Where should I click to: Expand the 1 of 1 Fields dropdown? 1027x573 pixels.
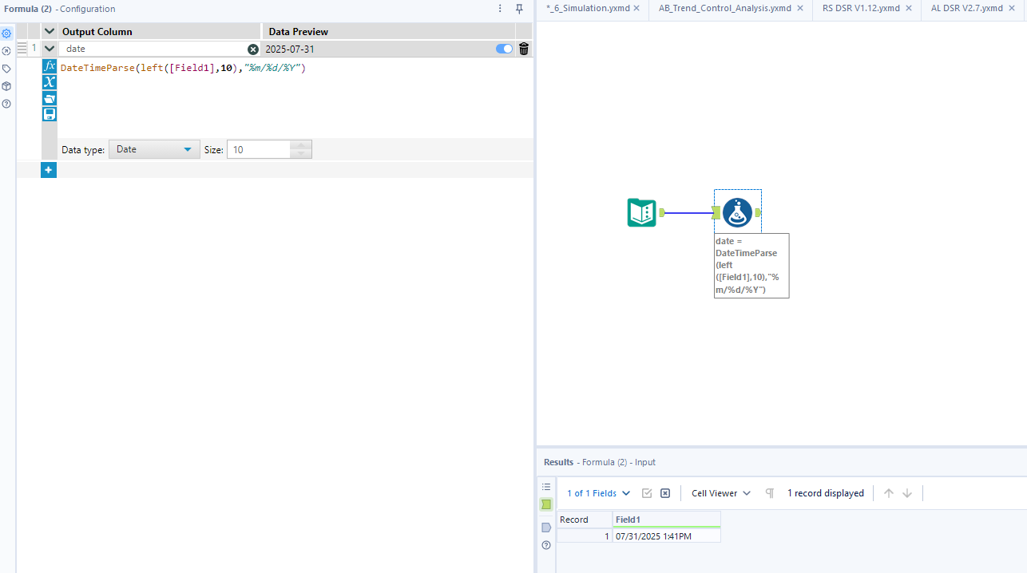tap(597, 492)
